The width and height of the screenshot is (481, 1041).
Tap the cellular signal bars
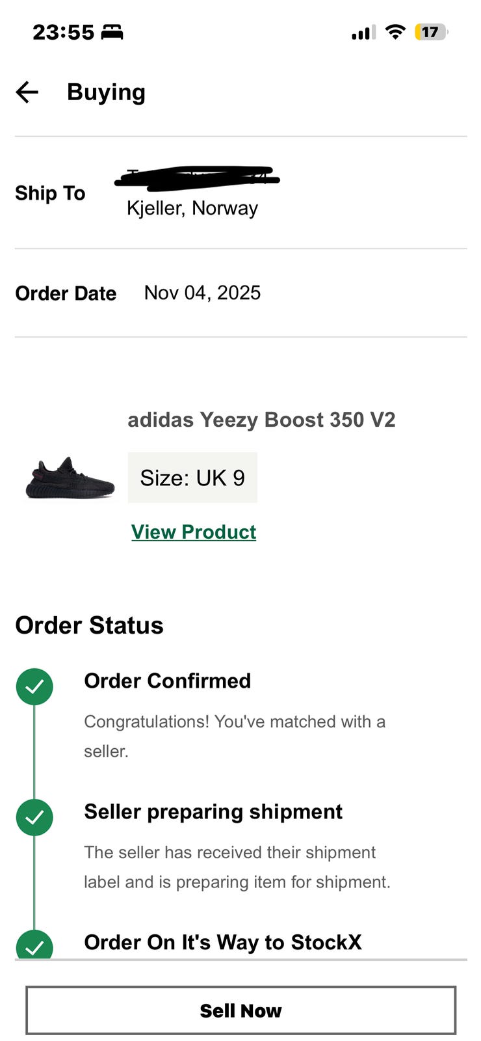[363, 33]
